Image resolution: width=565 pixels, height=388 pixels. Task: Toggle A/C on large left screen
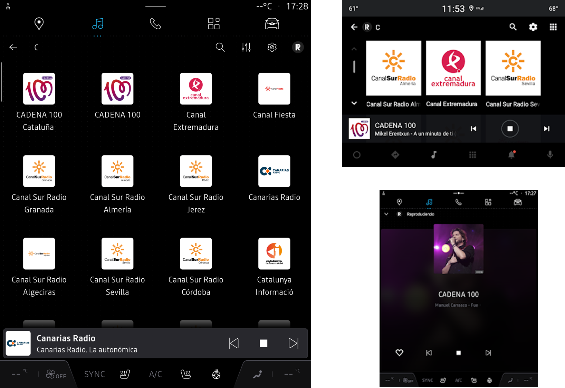point(155,374)
